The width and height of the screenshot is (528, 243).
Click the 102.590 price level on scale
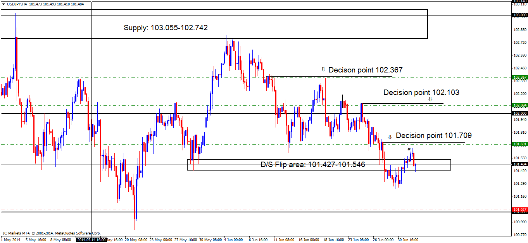(520, 55)
